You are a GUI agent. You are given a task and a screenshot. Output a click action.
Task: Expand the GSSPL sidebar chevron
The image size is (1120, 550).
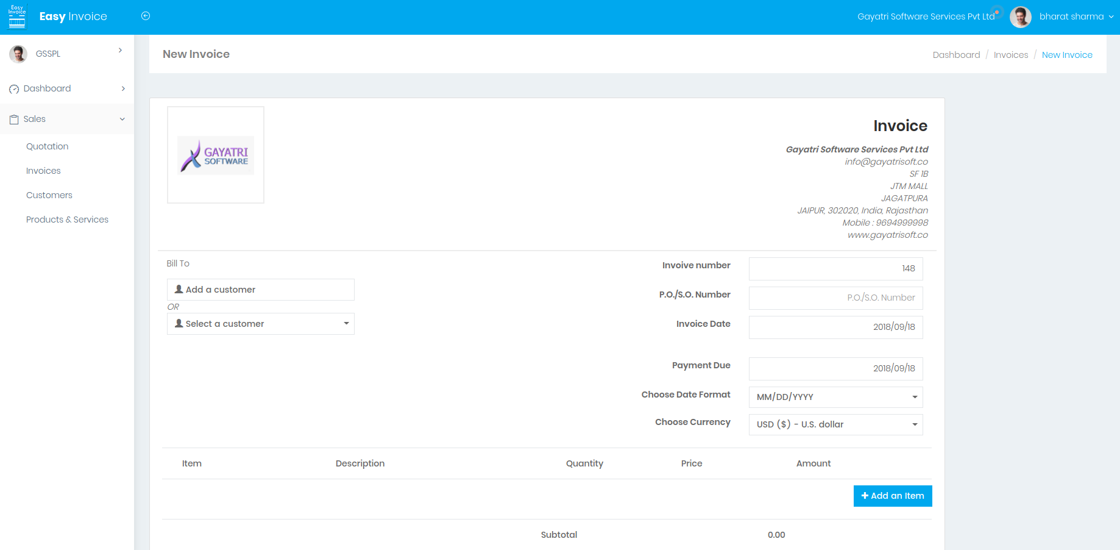click(x=120, y=50)
